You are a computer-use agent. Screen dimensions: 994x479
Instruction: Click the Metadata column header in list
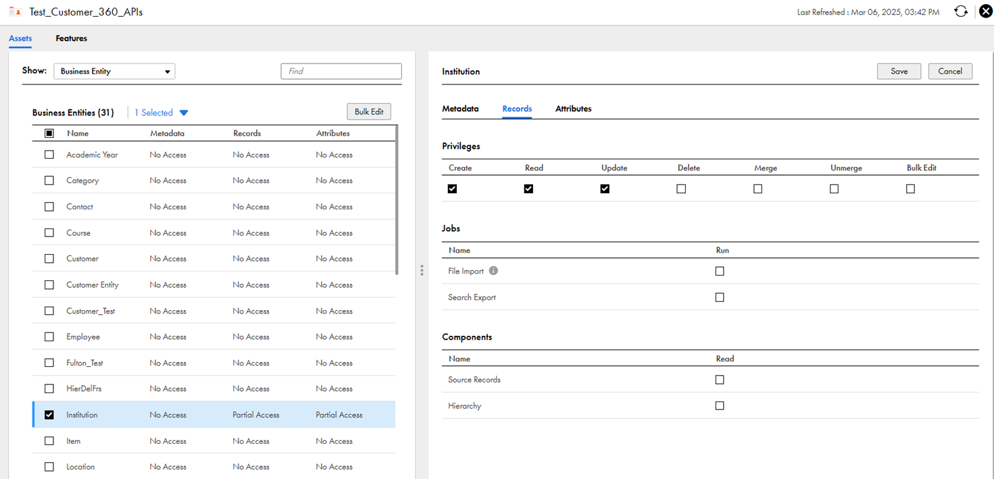point(167,133)
